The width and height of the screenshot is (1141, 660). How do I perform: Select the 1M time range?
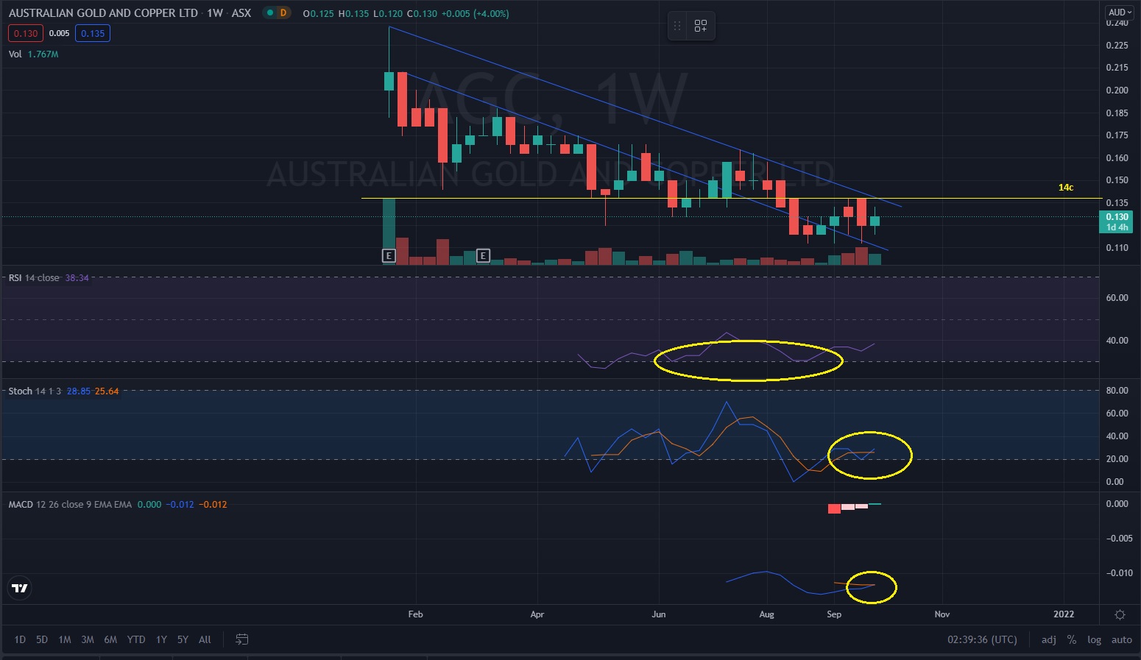[65, 639]
